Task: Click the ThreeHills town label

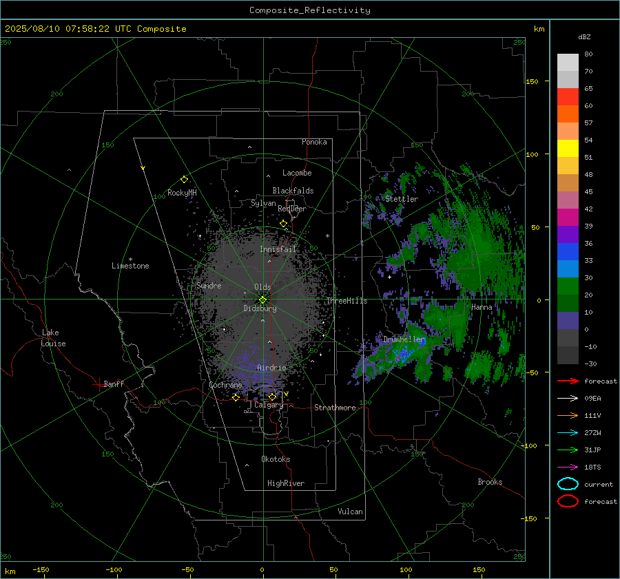Action: point(347,301)
